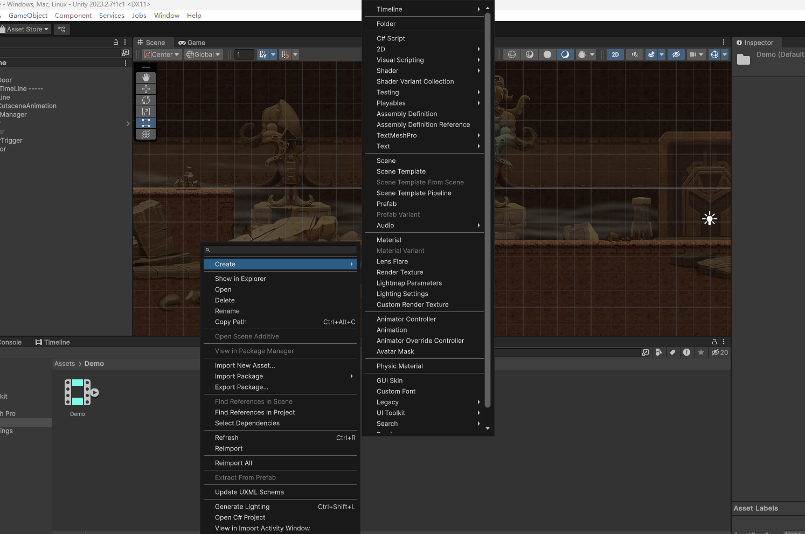Click the shaded wireframe draw mode icon
This screenshot has width=805, height=534.
[530, 54]
